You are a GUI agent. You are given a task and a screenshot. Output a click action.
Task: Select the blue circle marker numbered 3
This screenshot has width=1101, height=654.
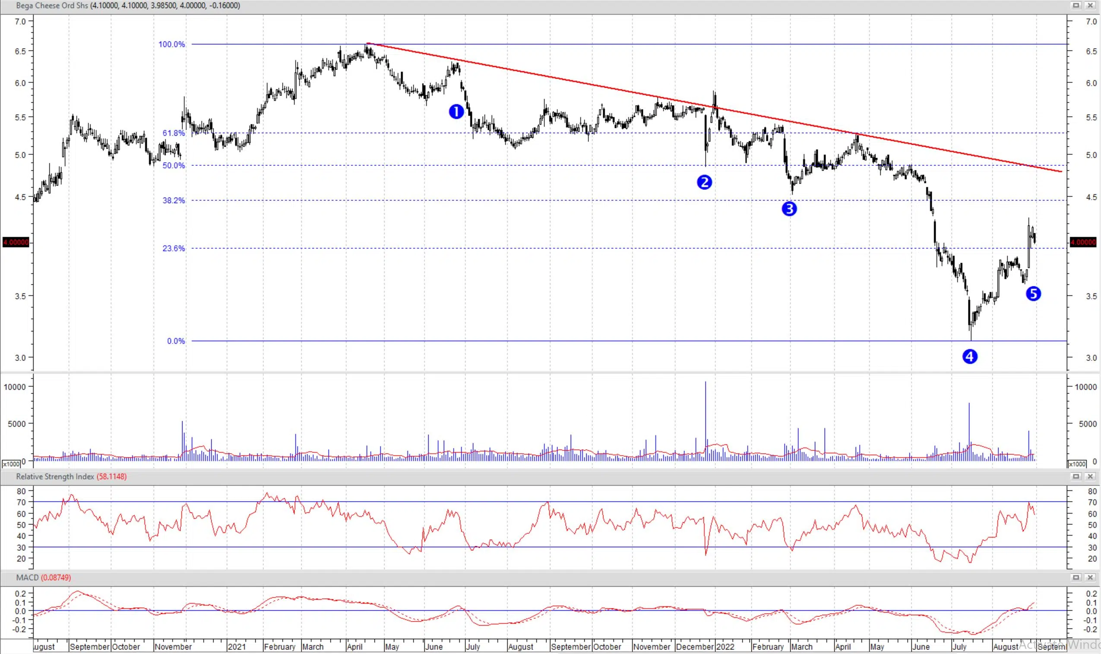pyautogui.click(x=789, y=209)
